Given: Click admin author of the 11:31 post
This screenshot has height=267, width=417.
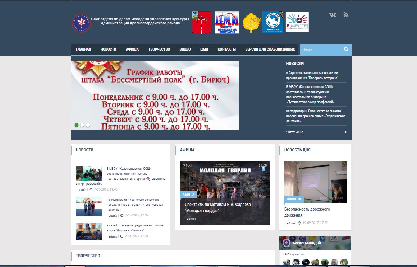Looking at the screenshot, I should 113,236.
